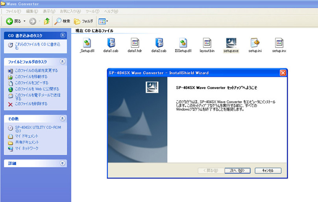Click このファイルを移動する link

click(x=31, y=77)
